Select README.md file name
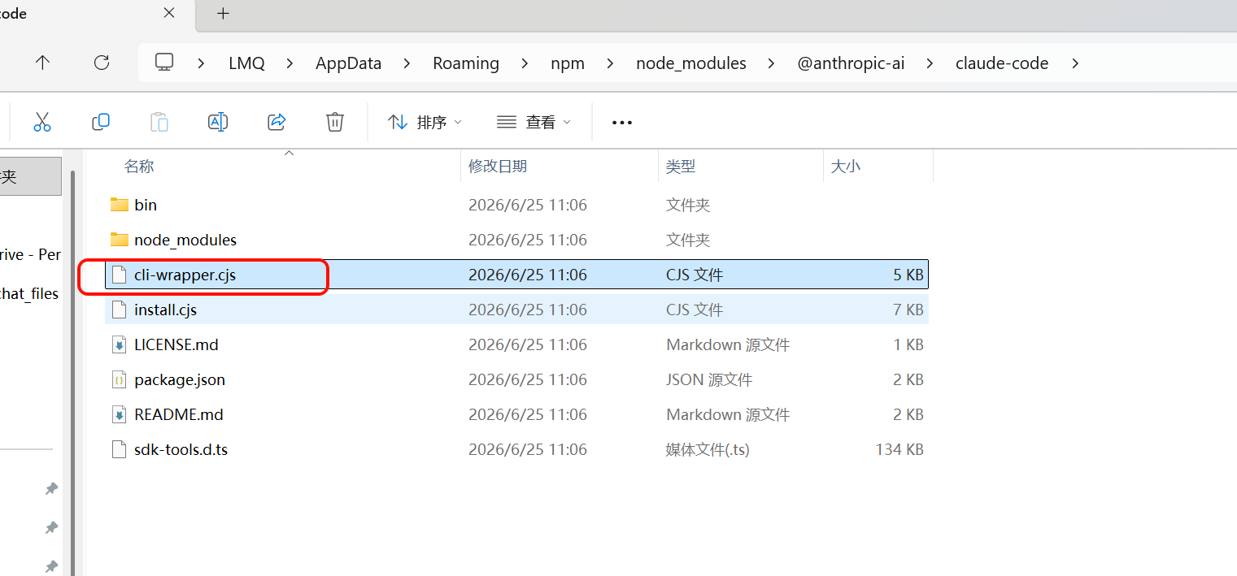 pos(179,414)
